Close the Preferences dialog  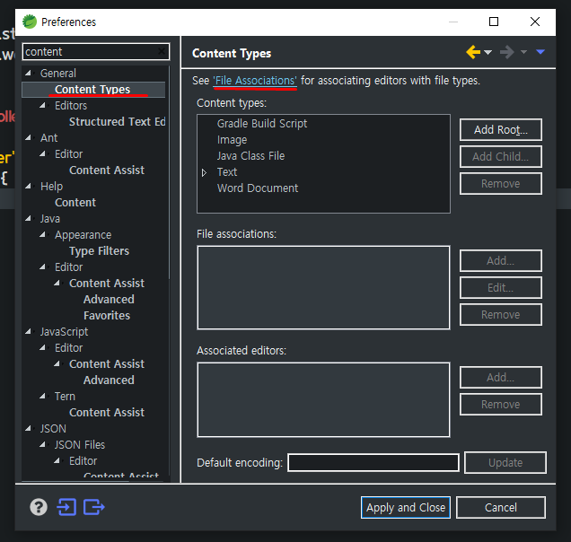point(535,22)
